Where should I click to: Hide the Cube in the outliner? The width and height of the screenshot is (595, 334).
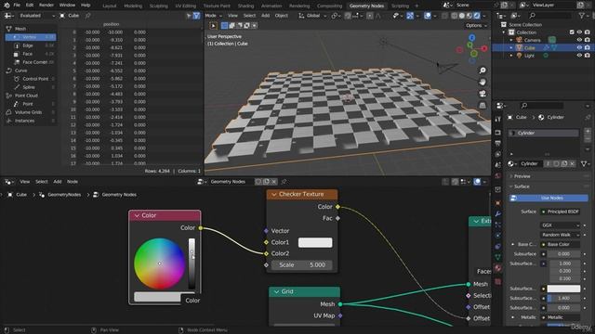click(579, 47)
